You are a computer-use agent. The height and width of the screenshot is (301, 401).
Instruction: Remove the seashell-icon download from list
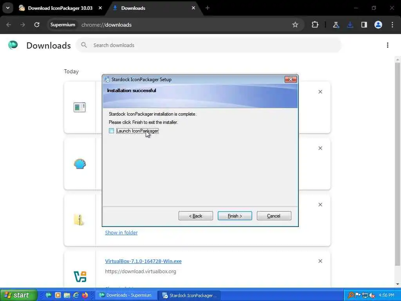pos(320,148)
